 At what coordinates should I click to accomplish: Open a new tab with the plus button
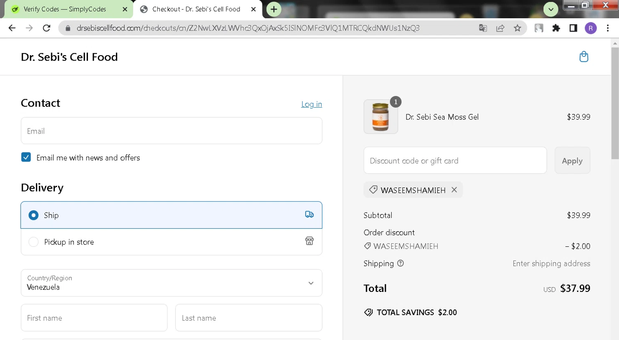pyautogui.click(x=274, y=9)
